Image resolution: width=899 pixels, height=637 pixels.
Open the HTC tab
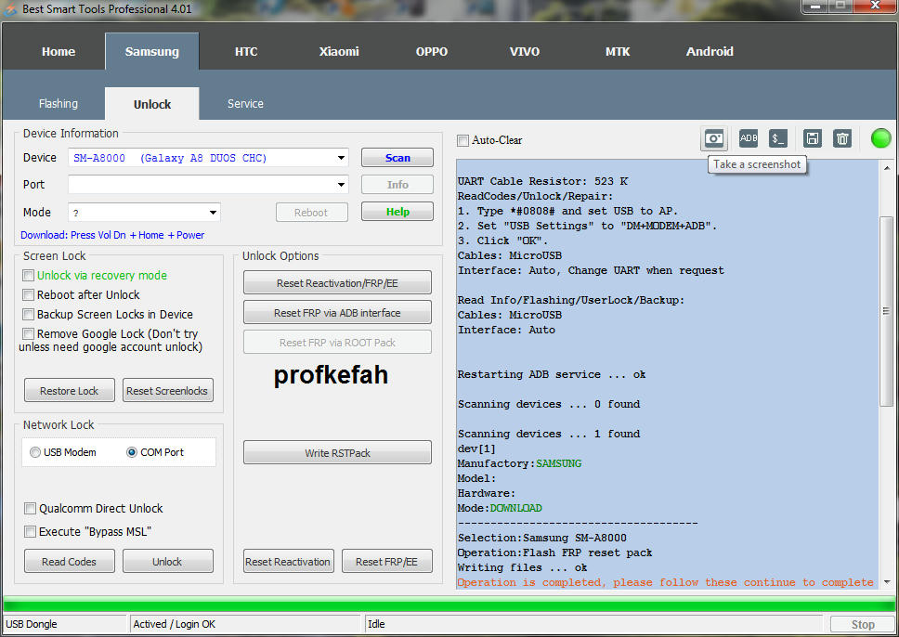246,52
